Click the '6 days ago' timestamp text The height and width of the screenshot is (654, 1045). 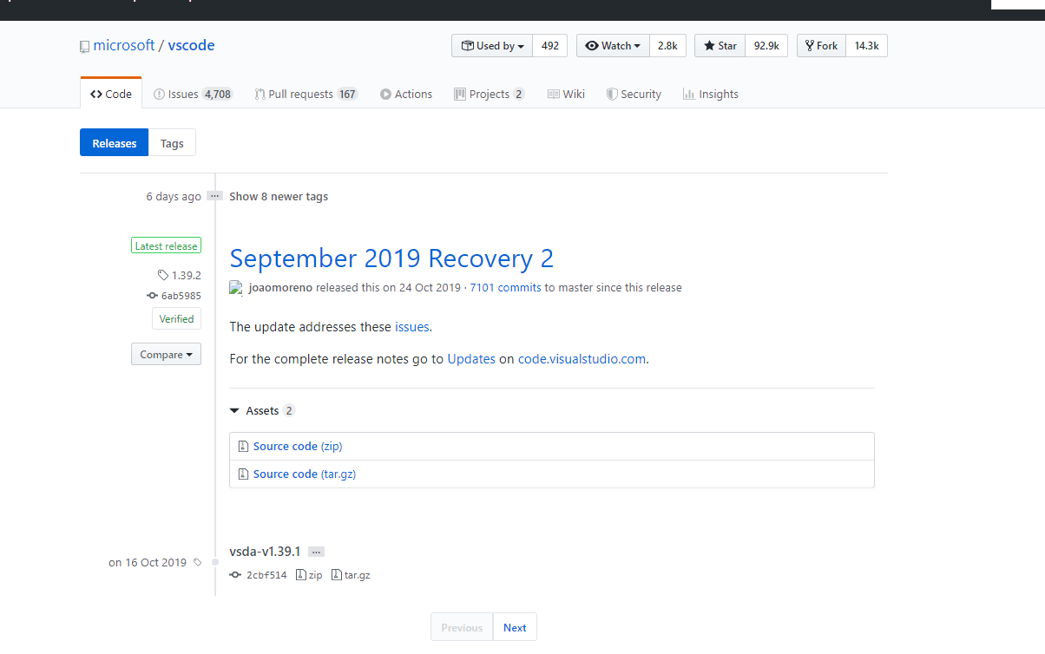coord(174,196)
